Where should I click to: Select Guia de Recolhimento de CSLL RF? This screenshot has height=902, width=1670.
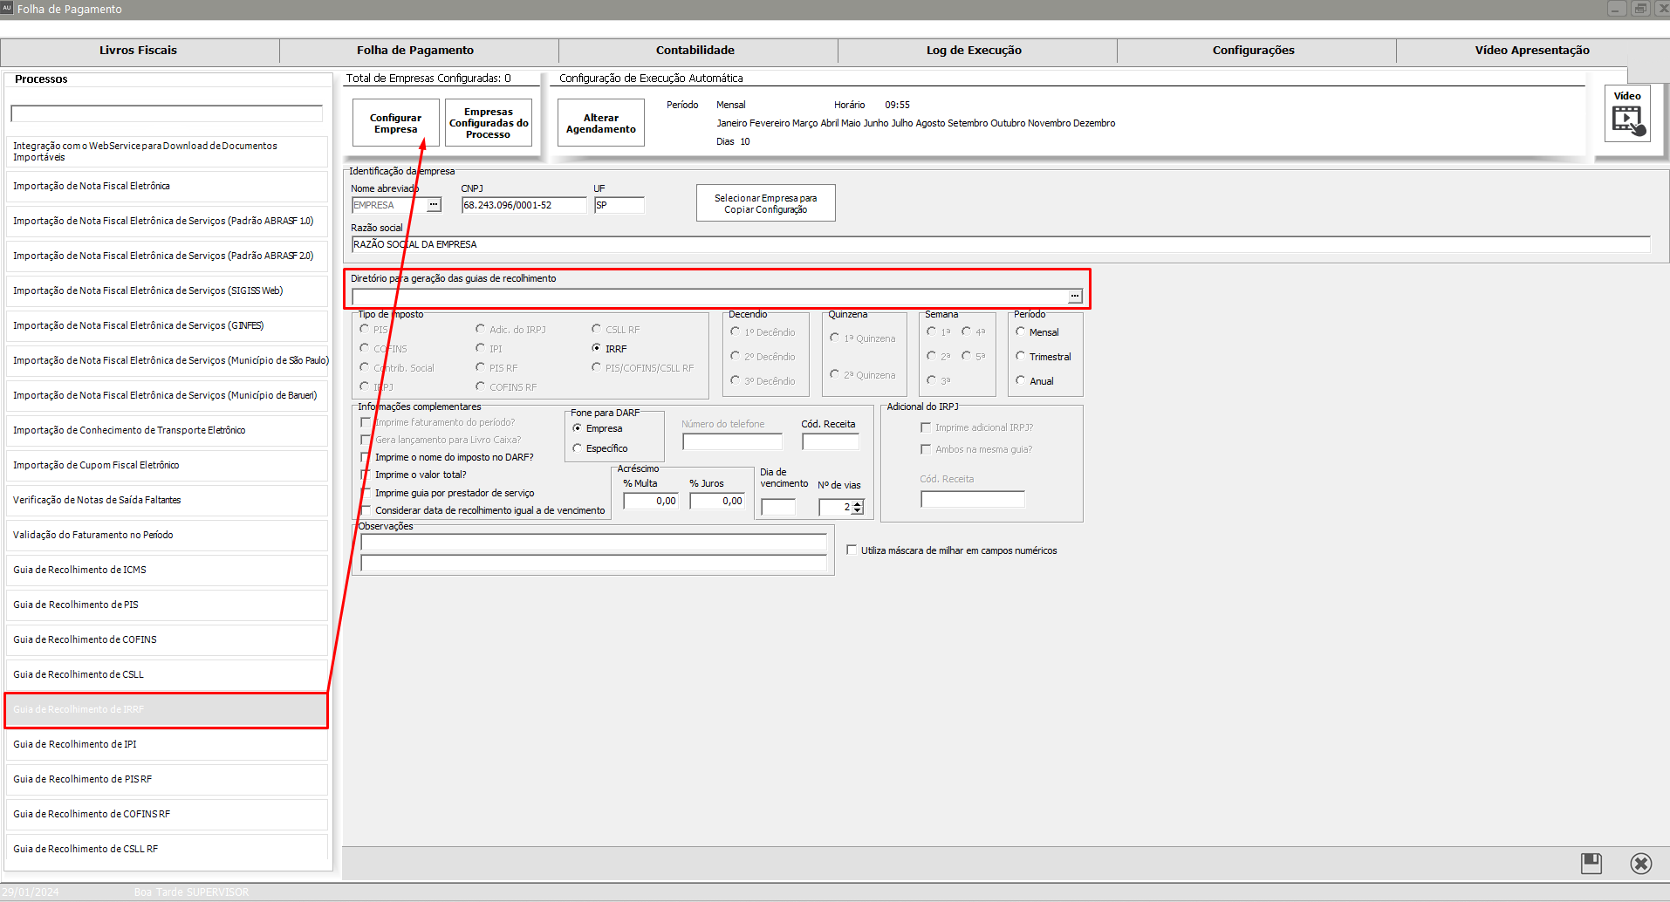(x=167, y=849)
